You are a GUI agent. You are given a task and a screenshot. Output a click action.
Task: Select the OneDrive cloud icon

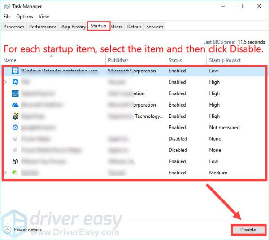tap(15, 105)
